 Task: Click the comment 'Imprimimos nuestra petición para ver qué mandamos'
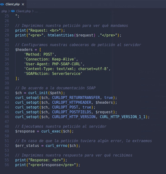[x=71, y=26]
